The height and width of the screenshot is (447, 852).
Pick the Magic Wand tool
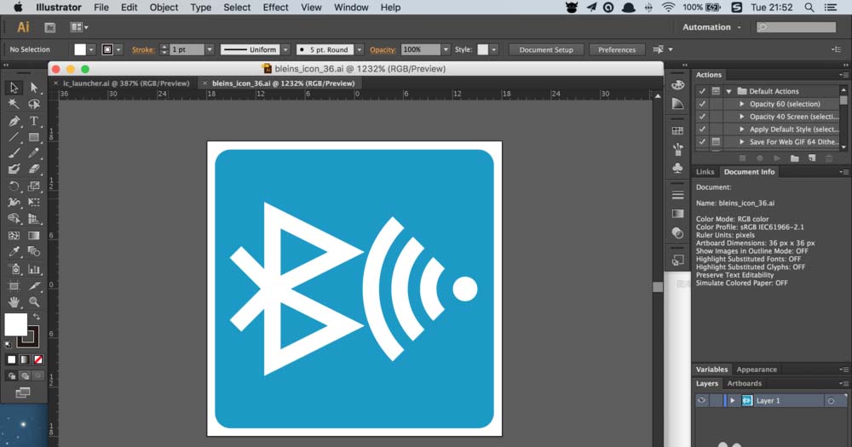[14, 104]
